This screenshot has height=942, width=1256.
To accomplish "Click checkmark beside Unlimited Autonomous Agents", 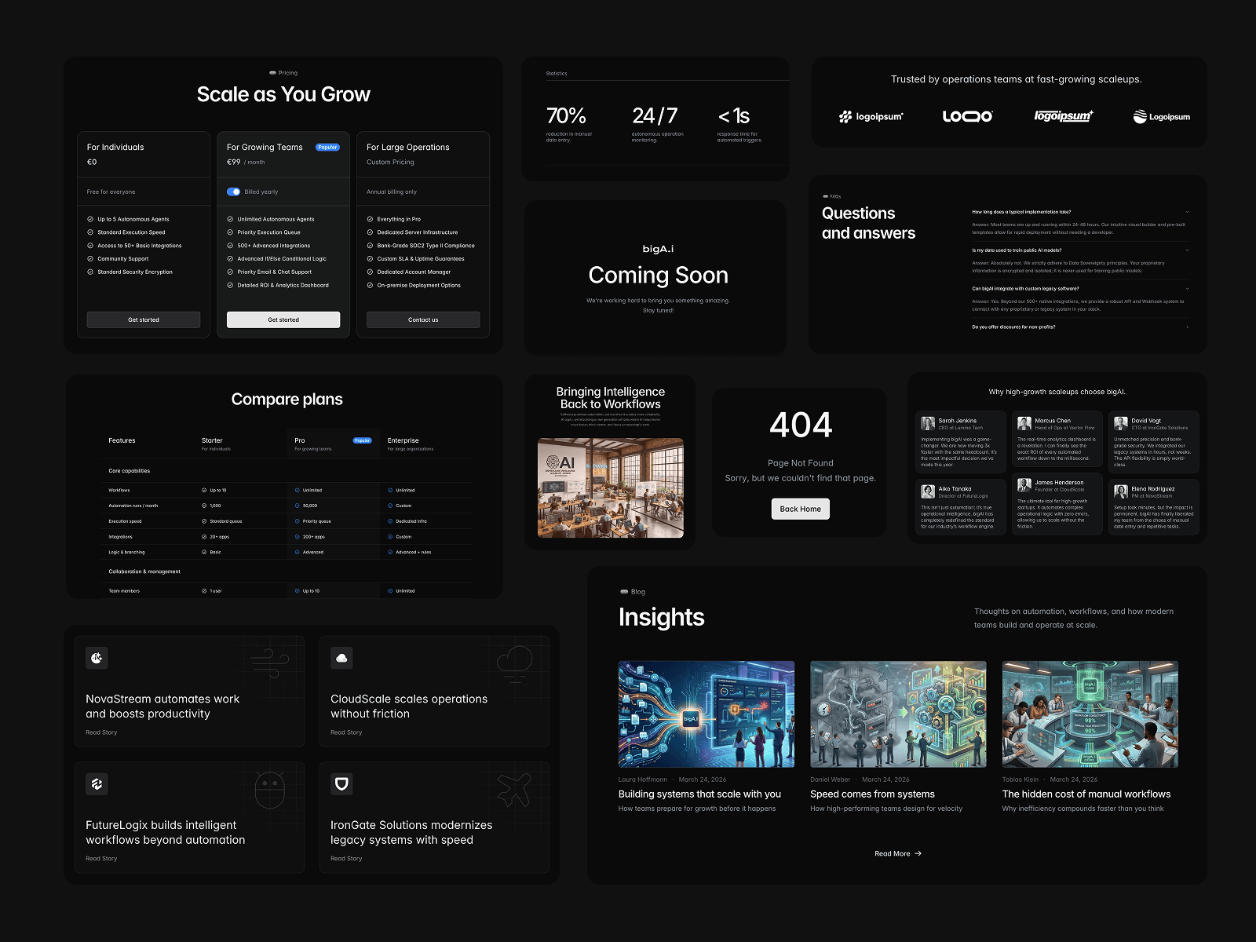I will click(230, 219).
